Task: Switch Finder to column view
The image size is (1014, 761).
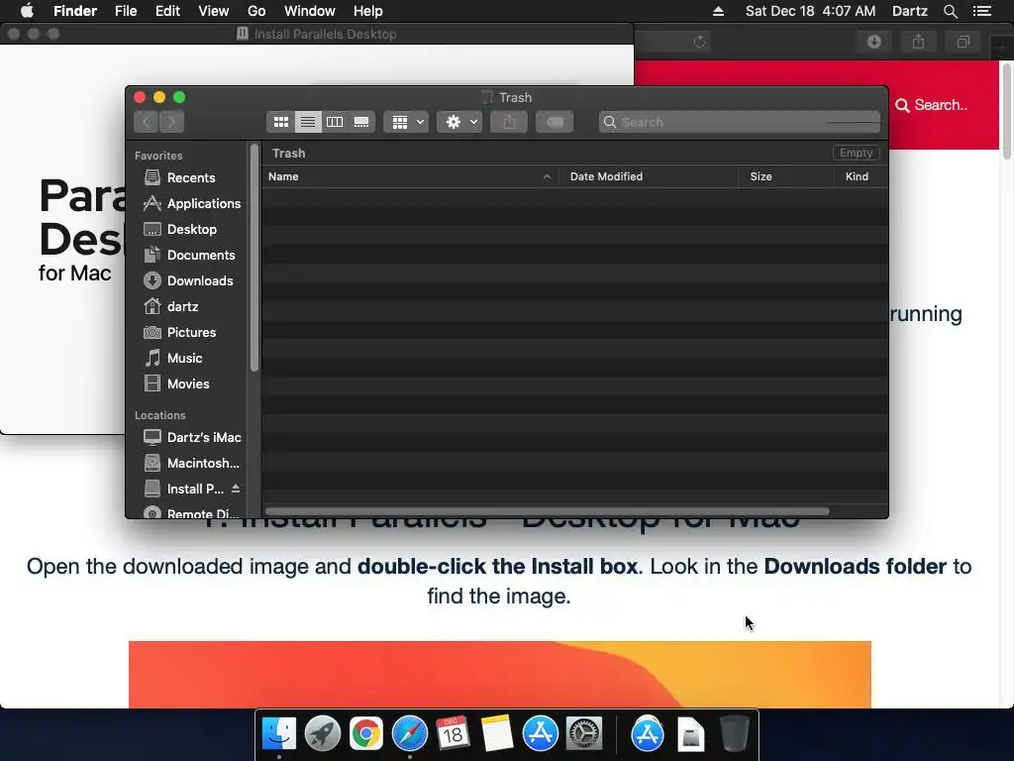Action: coord(335,122)
